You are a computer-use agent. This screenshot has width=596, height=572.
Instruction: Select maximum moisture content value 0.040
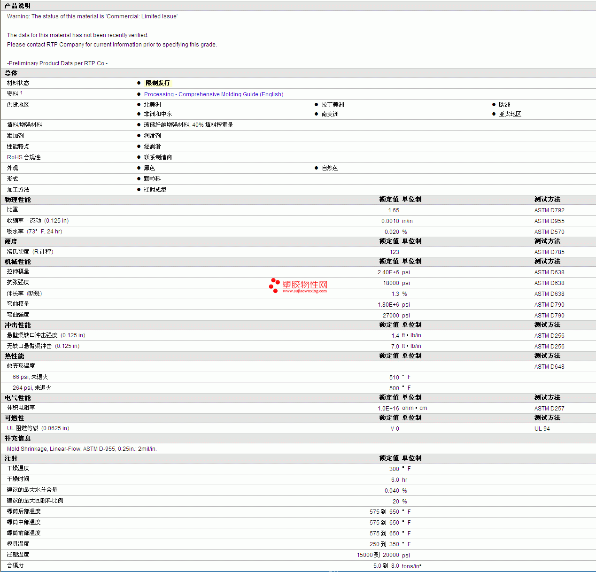click(x=392, y=491)
